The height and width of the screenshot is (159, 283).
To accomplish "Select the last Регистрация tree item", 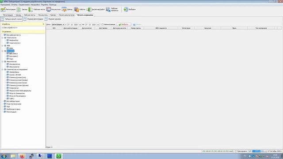I will [x=11, y=112].
